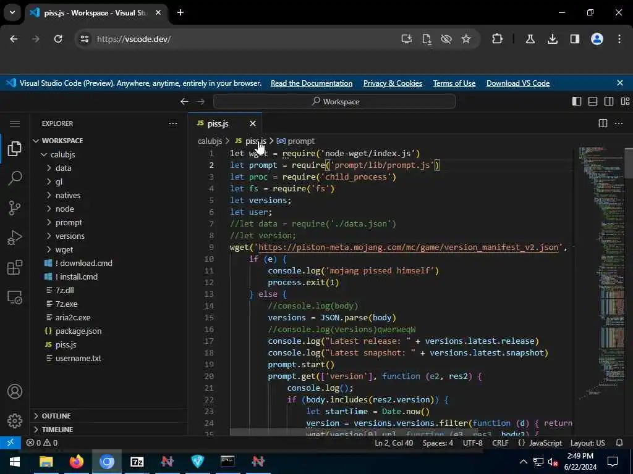
Task: Open Windows Start menu
Action: [15, 461]
